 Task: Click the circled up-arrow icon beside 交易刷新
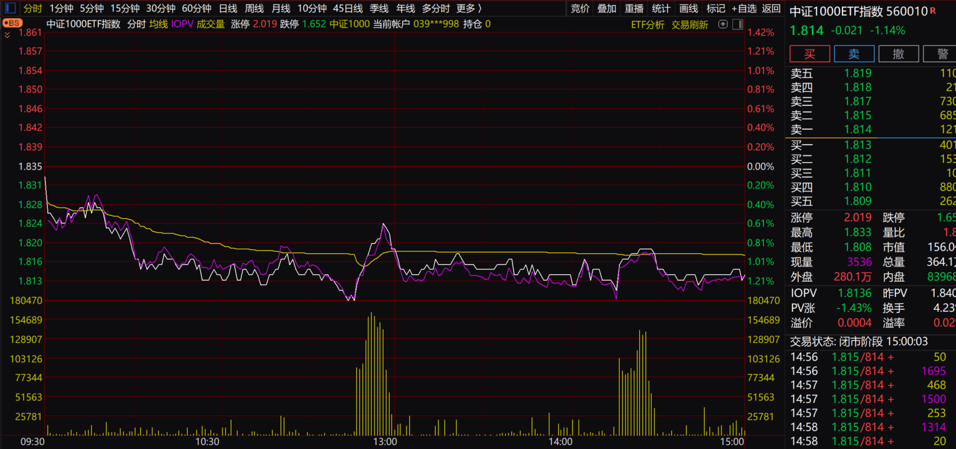coord(723,24)
